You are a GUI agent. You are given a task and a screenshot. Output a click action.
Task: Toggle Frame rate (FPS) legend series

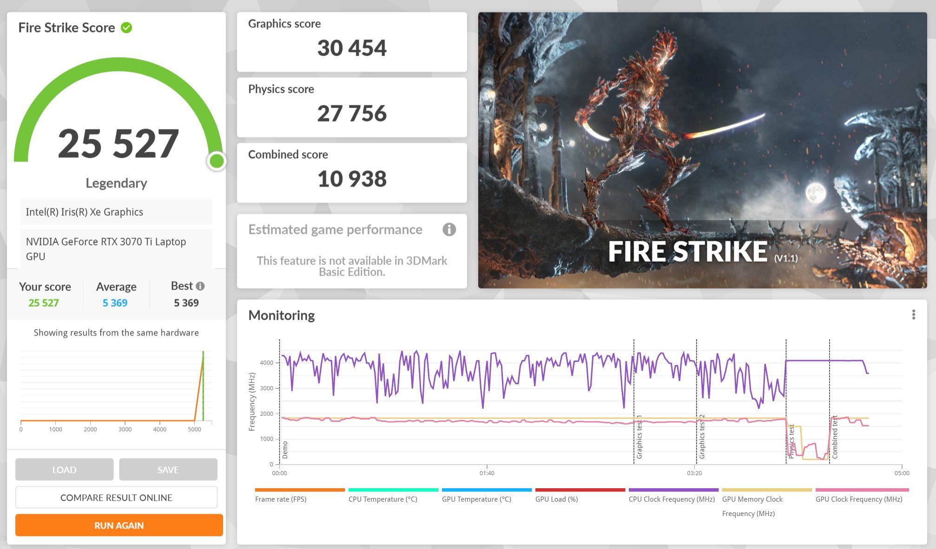pos(281,499)
